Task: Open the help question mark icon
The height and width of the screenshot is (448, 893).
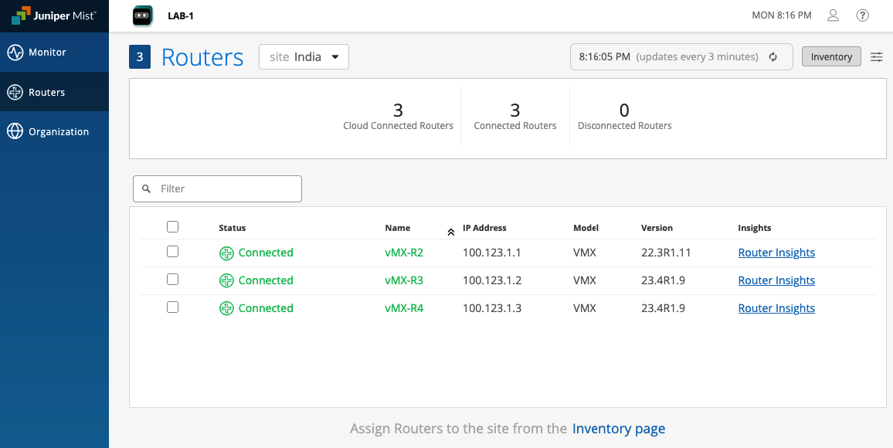Action: pyautogui.click(x=863, y=15)
